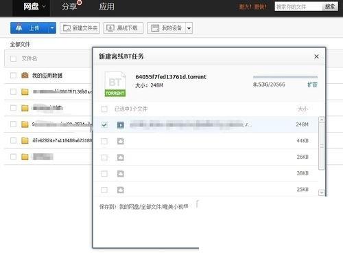Click the upload 上传 button
Screen dimensions: 343x255
pyautogui.click(x=29, y=28)
